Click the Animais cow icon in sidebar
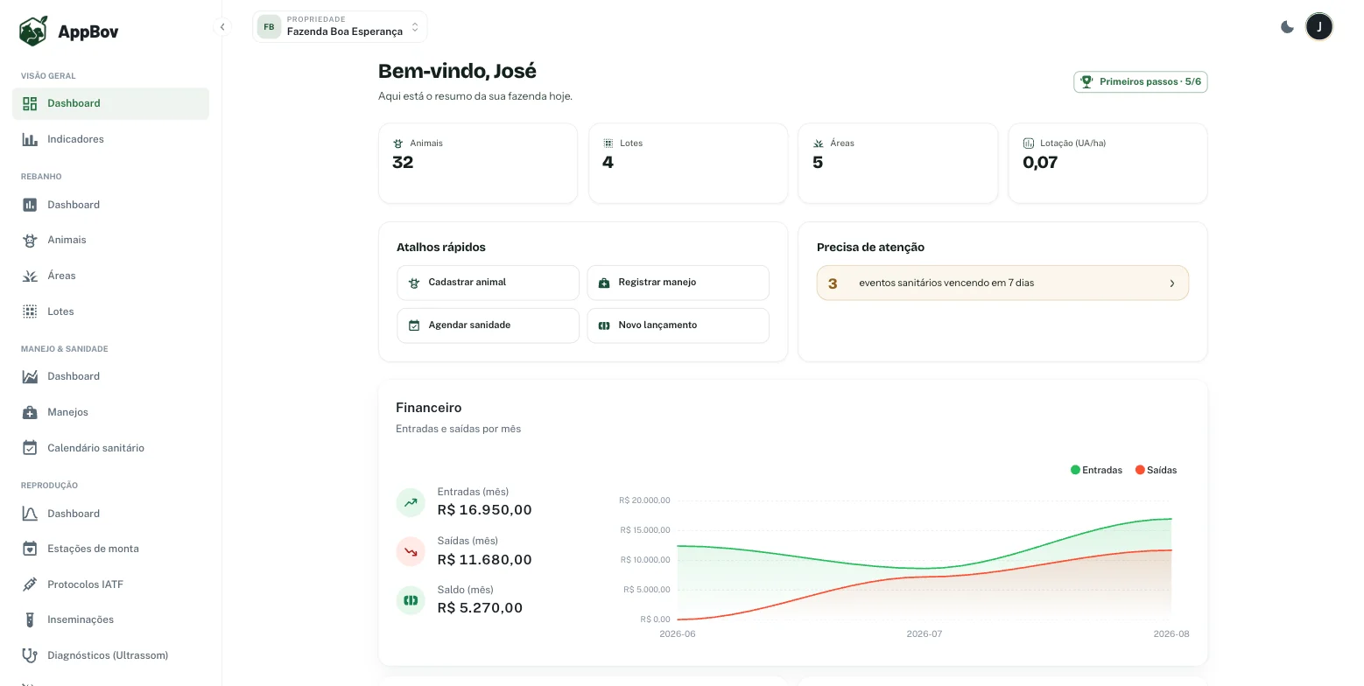1364x686 pixels. pos(30,240)
